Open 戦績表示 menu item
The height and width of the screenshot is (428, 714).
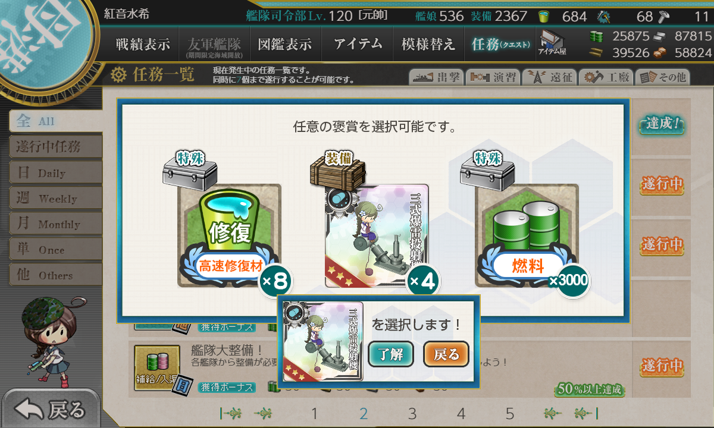pyautogui.click(x=143, y=44)
